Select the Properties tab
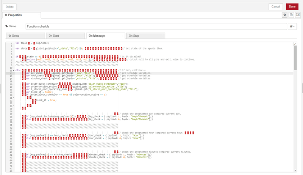The height and width of the screenshot is (175, 303). click(x=22, y=15)
